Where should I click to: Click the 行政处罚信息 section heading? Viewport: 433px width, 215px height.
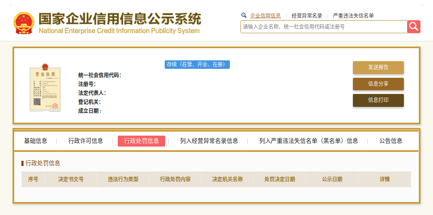click(x=43, y=163)
